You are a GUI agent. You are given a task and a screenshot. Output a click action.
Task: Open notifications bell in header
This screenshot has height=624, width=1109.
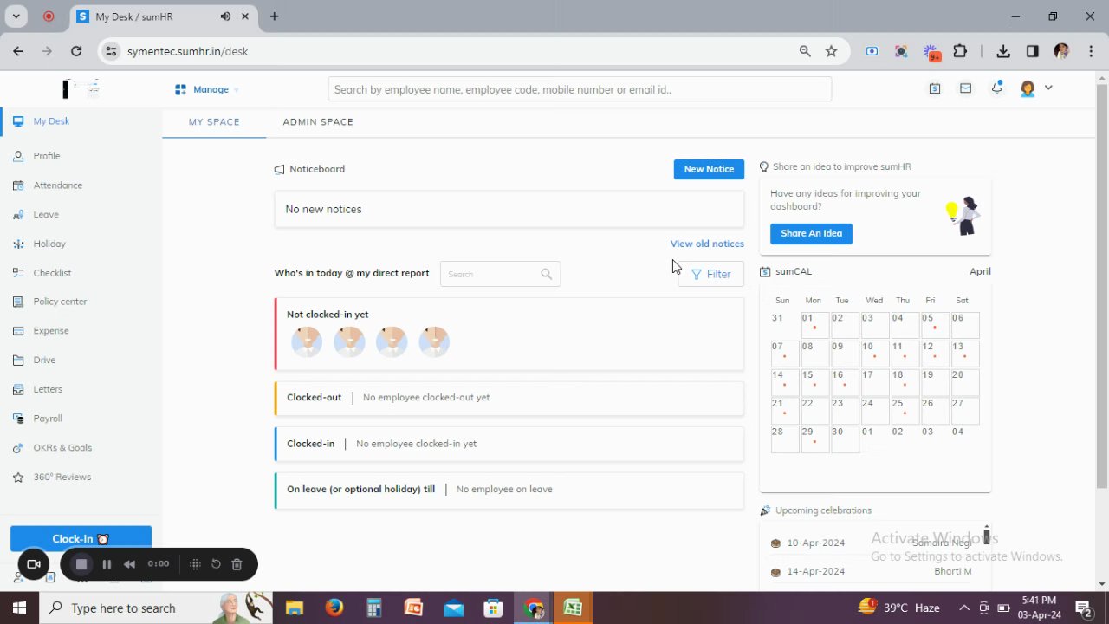[x=997, y=88]
